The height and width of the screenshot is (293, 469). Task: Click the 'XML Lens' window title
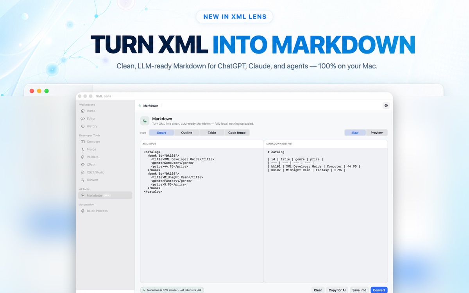[x=104, y=96]
